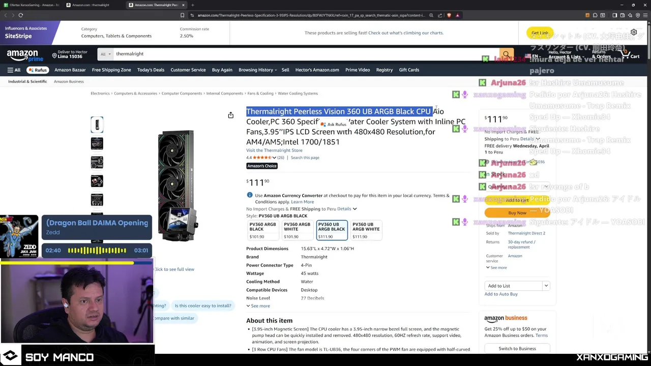Screen dimensions: 651x366
Task: Switch to the Ofertas XanxoGaming browser tab
Action: [31, 5]
